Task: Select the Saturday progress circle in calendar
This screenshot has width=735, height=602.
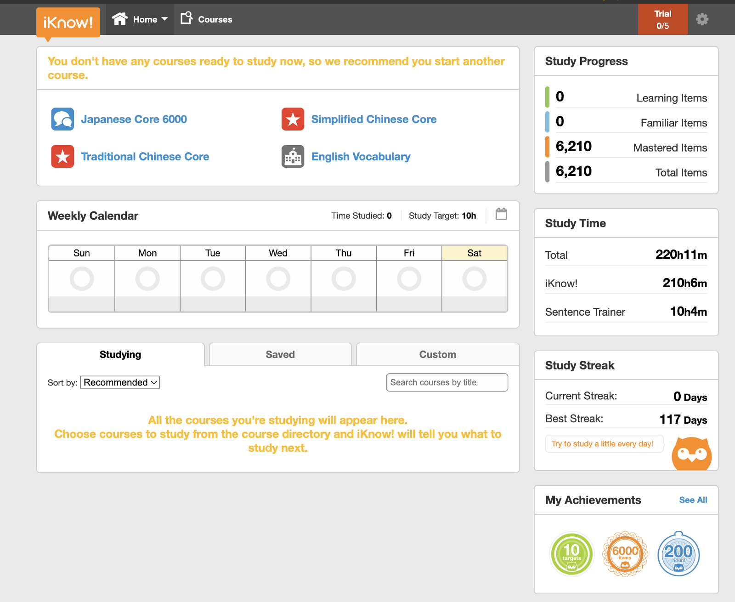Action: [x=474, y=279]
